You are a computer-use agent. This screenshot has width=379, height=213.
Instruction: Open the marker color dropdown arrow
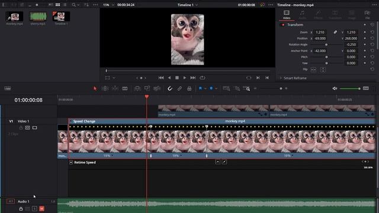[216, 89]
